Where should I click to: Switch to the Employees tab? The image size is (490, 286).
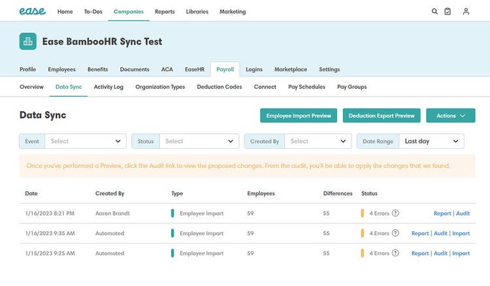pyautogui.click(x=61, y=69)
